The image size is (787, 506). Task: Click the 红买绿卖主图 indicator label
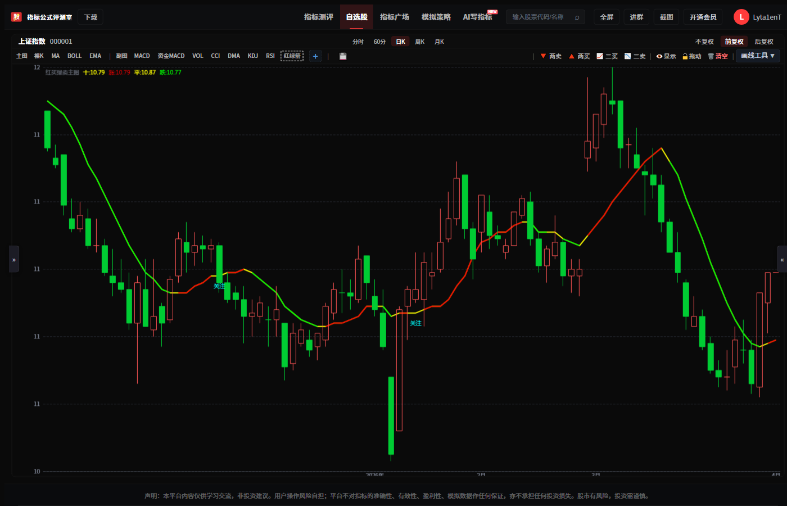pos(62,73)
